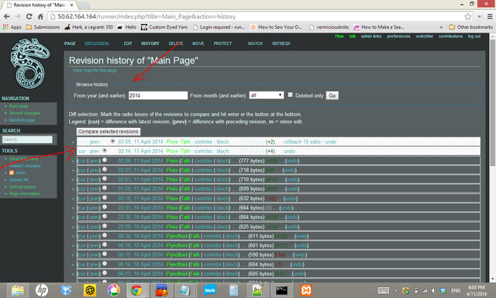Open Recent changes in navigation sidebar
Image resolution: width=496 pixels, height=298 pixels.
pyautogui.click(x=24, y=113)
